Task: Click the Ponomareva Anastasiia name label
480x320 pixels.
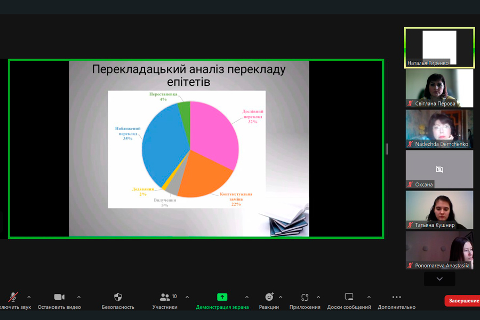Action: tap(442, 266)
